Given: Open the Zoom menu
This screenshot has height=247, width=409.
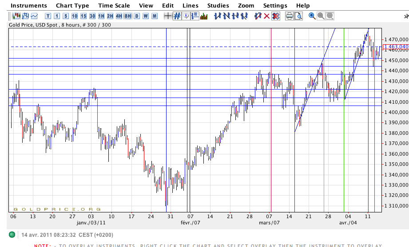Looking at the screenshot, I should click(246, 5).
